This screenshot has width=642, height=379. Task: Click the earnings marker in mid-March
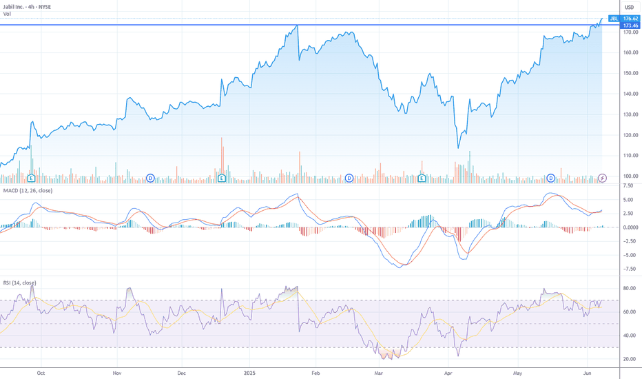pos(422,178)
